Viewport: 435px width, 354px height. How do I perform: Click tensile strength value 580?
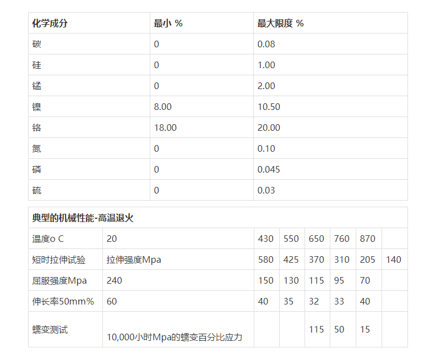coord(265,260)
